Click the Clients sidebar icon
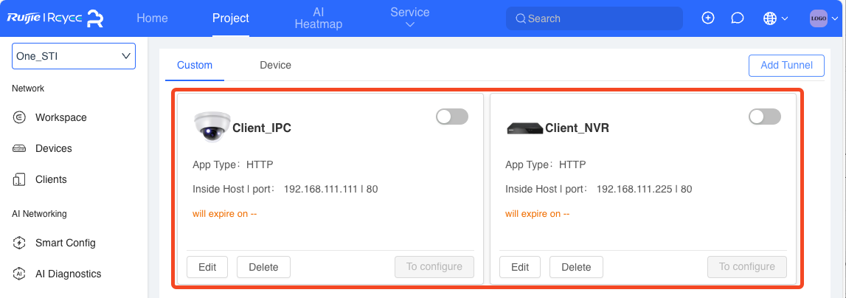The image size is (846, 298). coord(19,180)
